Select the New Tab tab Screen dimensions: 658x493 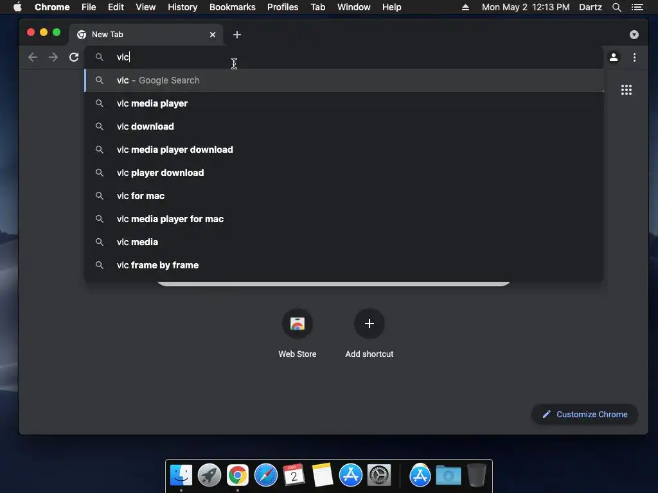click(145, 35)
